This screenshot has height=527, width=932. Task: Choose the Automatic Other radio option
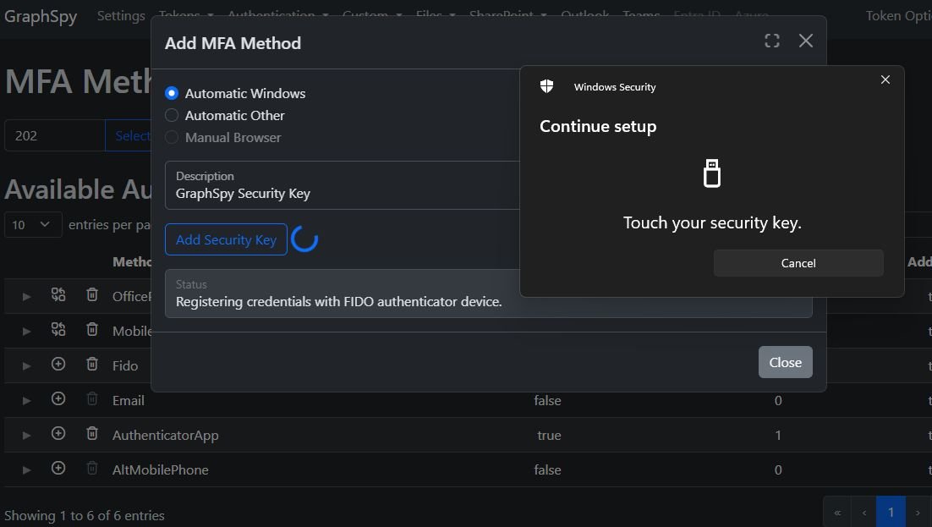click(172, 115)
